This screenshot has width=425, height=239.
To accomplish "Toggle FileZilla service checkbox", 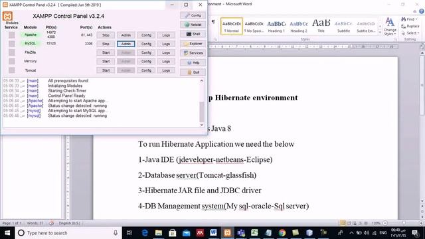I will pos(12,52).
